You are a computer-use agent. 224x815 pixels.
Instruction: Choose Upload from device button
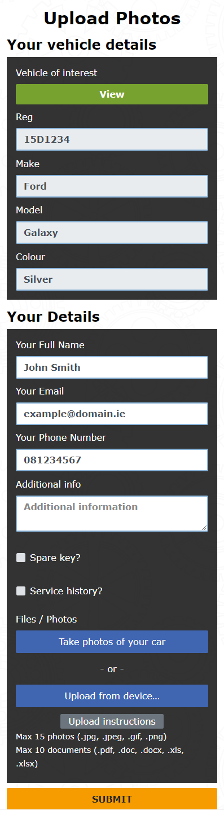pos(112,696)
